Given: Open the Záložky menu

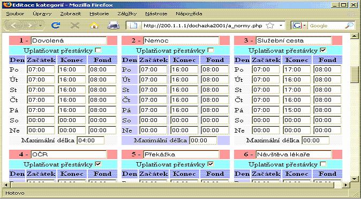Looking at the screenshot, I should pos(127,14).
